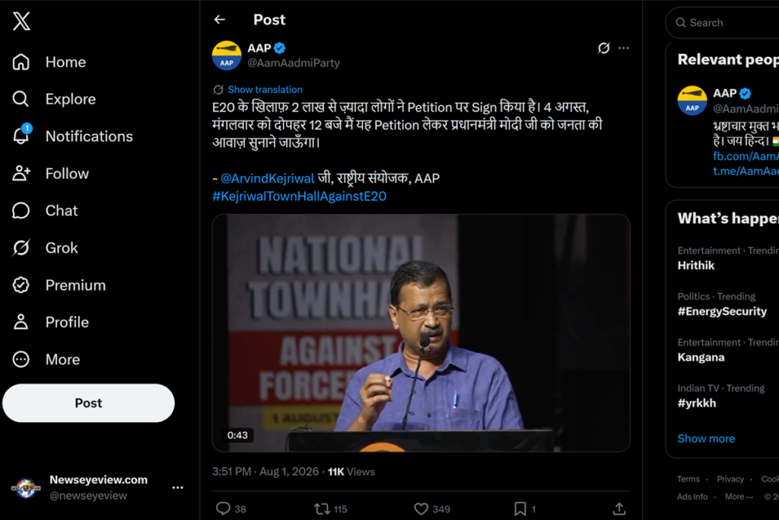Bookmark the post
Screen dimensions: 779x520
point(520,508)
